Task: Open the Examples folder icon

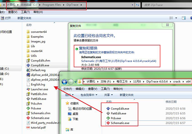Action: click(x=28, y=36)
